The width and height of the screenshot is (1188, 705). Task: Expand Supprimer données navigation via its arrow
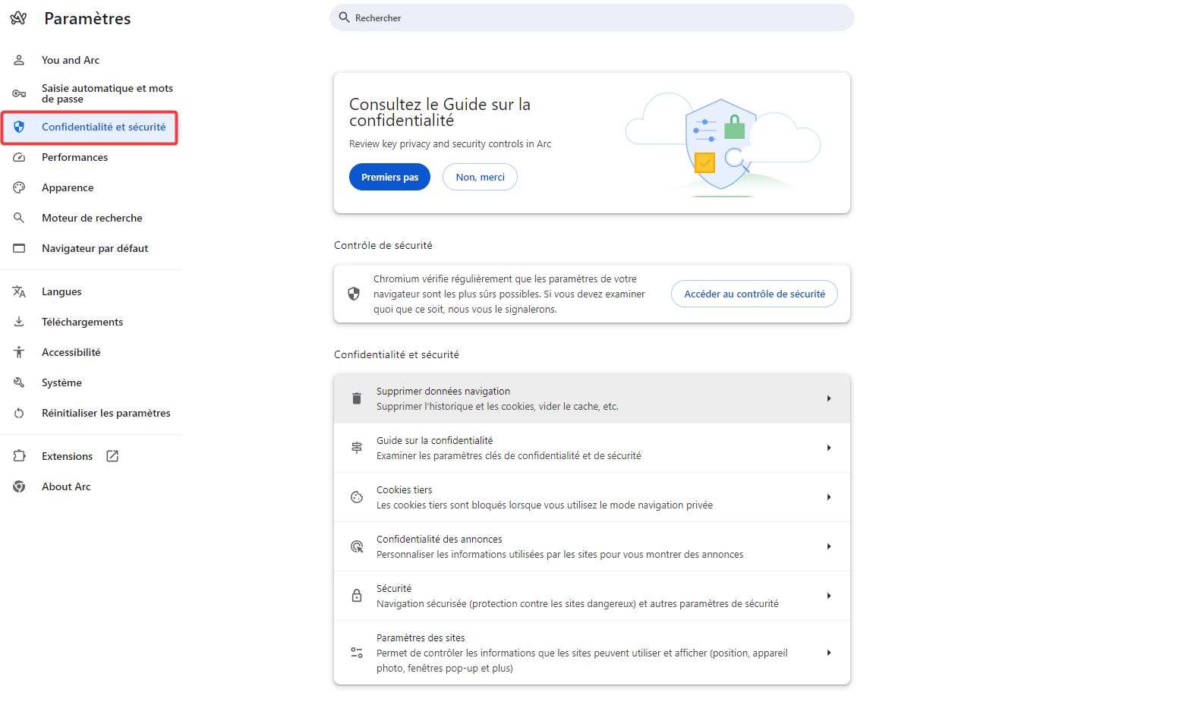click(829, 398)
